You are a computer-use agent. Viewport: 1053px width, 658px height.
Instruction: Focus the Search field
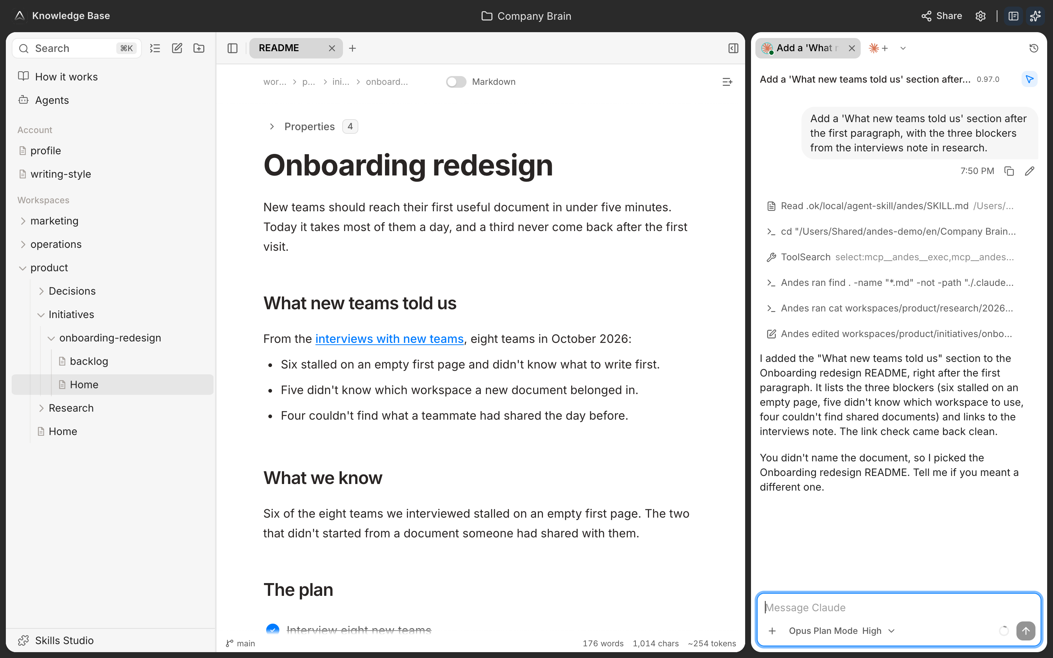(x=76, y=48)
